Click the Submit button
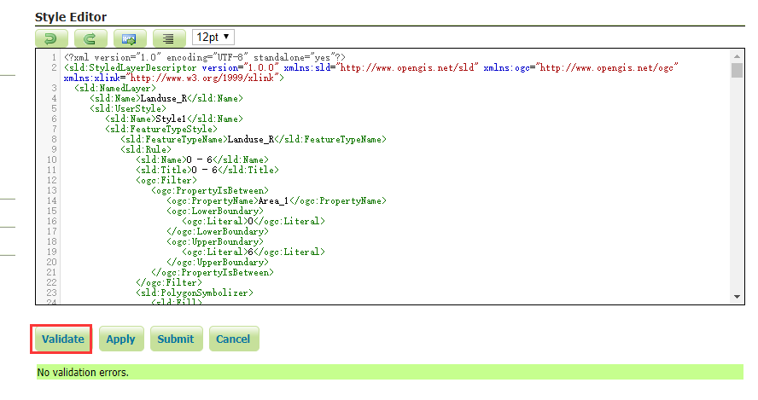The height and width of the screenshot is (400, 758). 176,339
